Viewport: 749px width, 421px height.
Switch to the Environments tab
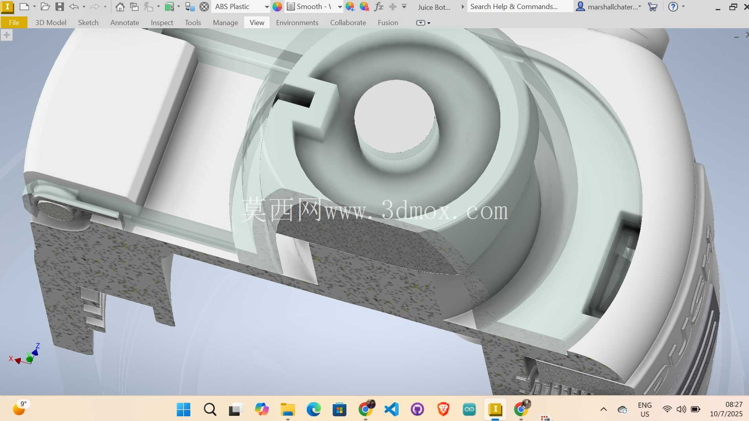pyautogui.click(x=297, y=22)
